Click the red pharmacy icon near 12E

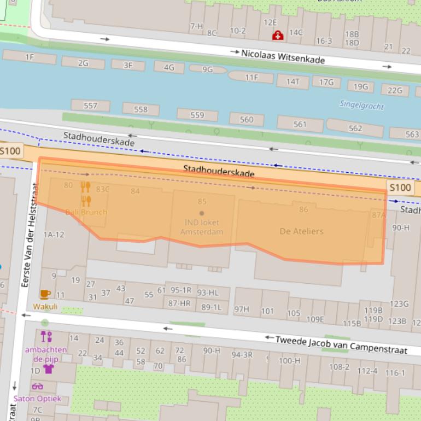point(278,36)
